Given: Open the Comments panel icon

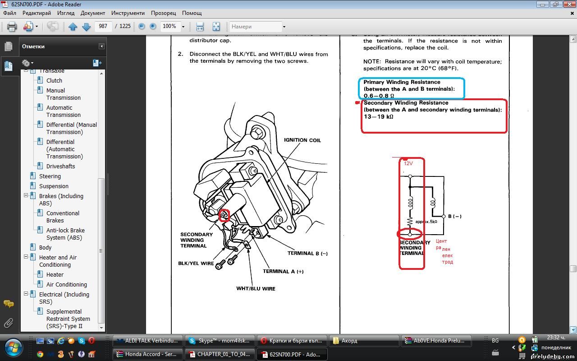Looking at the screenshot, I should click(8, 304).
